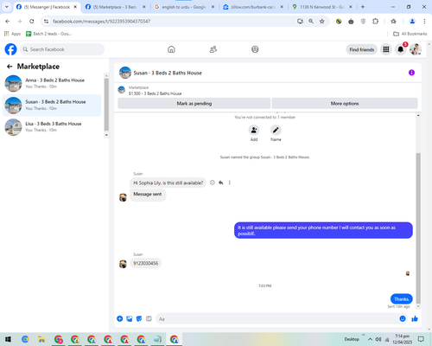React to Susan's message with emoji icon
Image resolution: width=432 pixels, height=346 pixels.
[213, 183]
